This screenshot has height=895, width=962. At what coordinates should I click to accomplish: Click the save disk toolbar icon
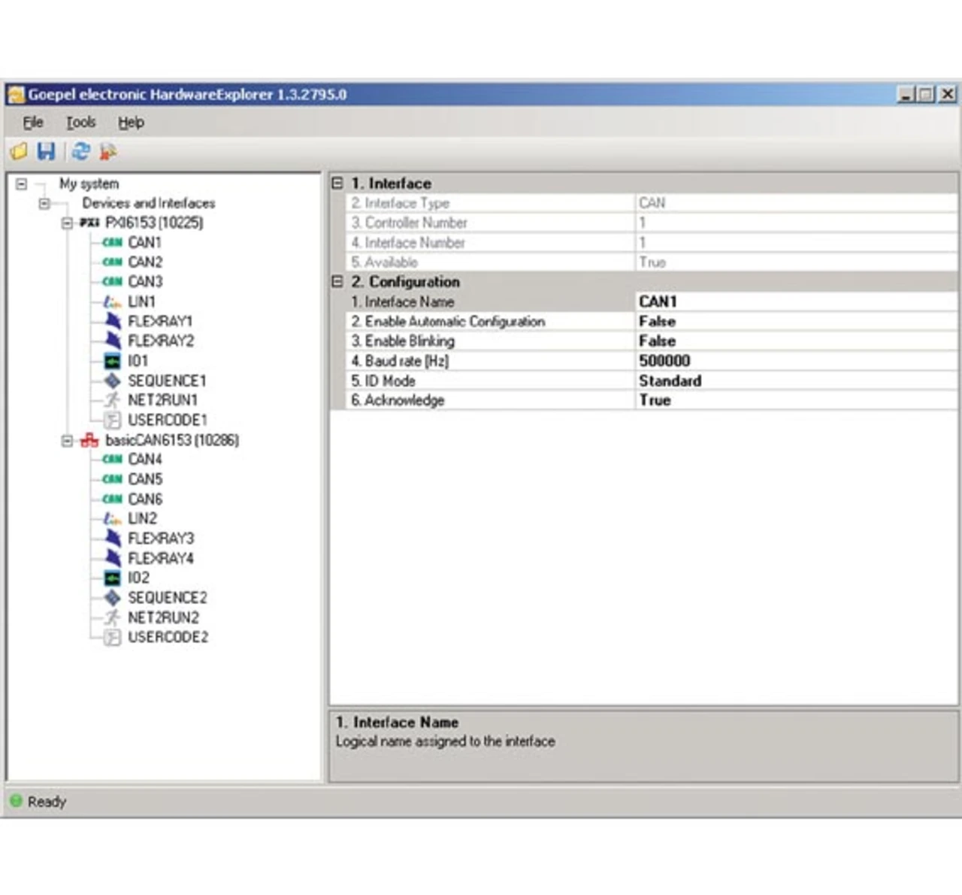47,152
